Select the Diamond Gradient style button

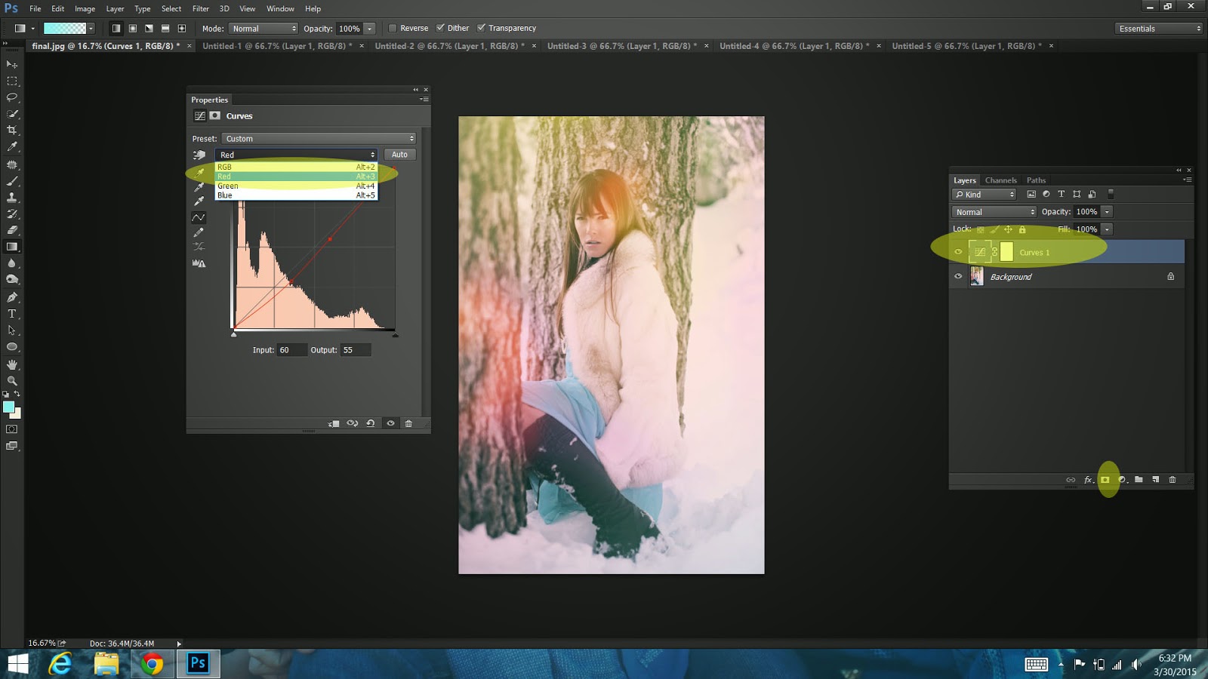(x=182, y=29)
